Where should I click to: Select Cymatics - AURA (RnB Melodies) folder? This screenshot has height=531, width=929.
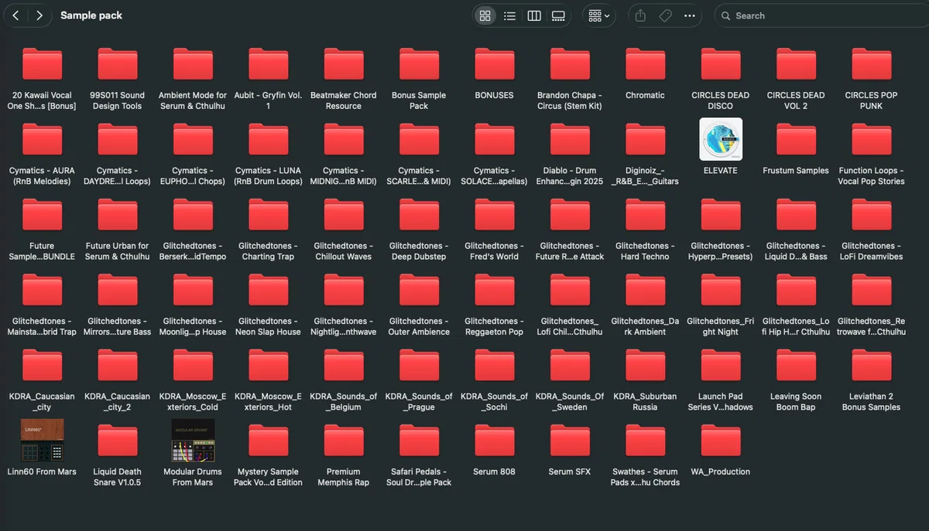point(42,141)
